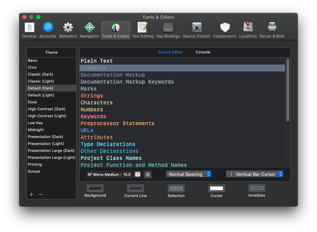Select the Attributes syntax row
Viewport: 317px width, 232px height.
coord(182,137)
